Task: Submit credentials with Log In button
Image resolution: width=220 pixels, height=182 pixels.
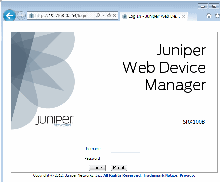Action: (x=97, y=168)
